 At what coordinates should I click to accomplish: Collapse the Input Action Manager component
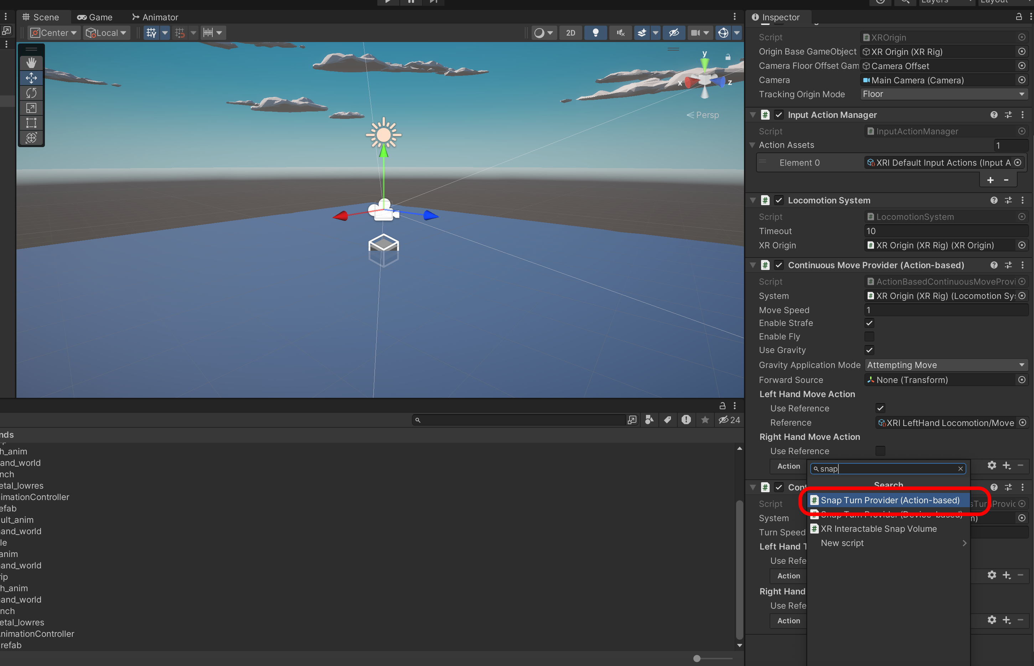coord(753,115)
